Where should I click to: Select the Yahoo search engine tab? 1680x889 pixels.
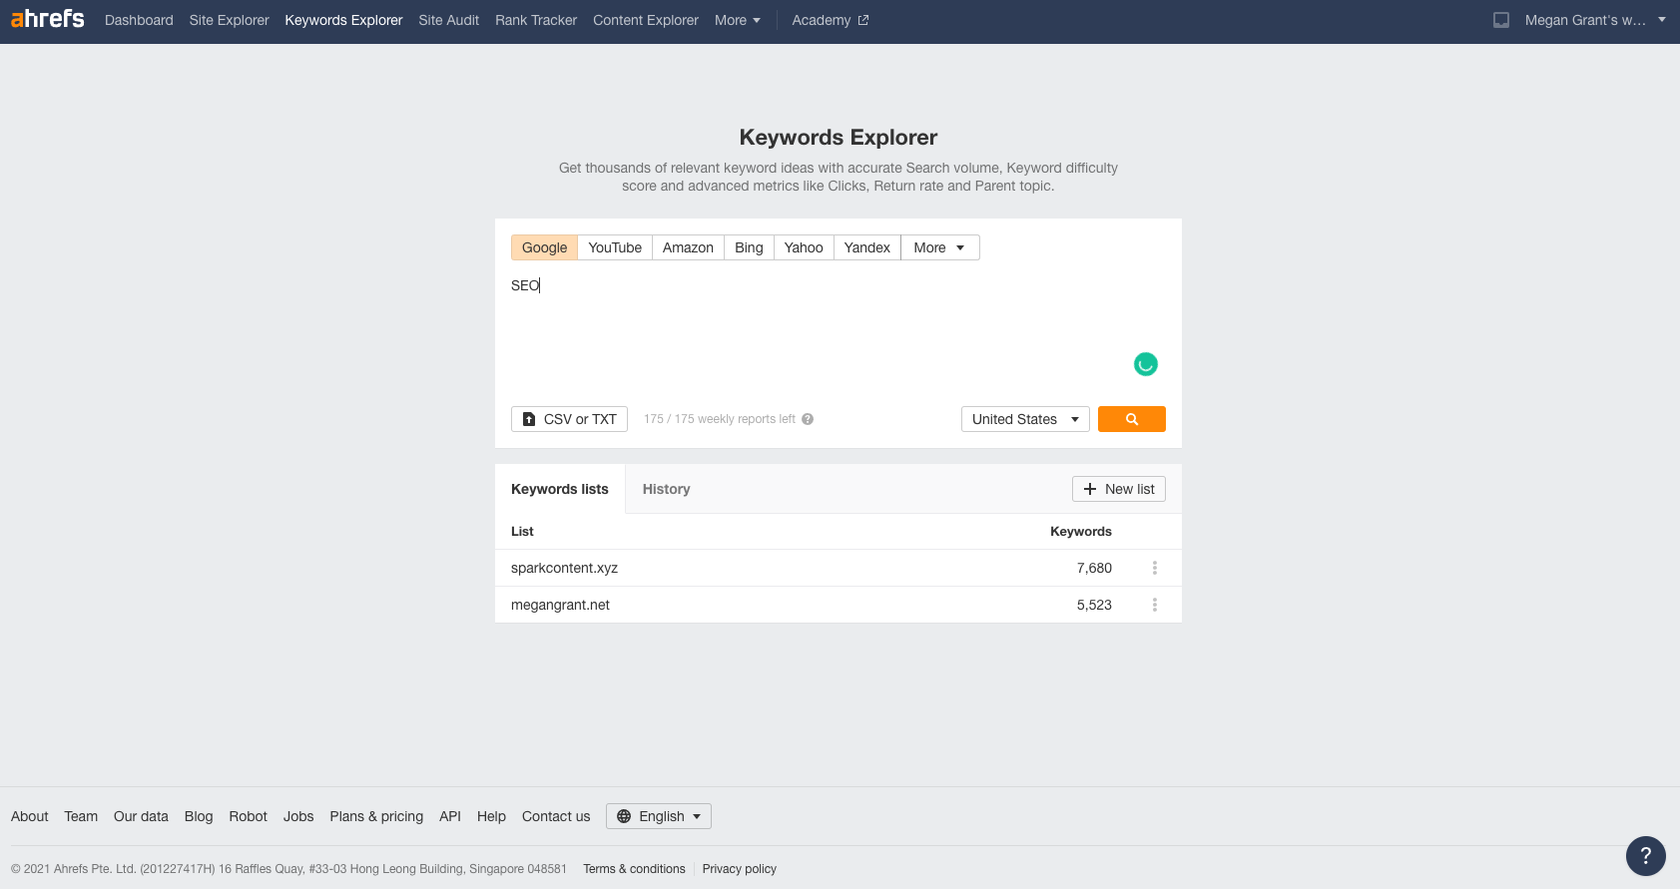point(804,247)
